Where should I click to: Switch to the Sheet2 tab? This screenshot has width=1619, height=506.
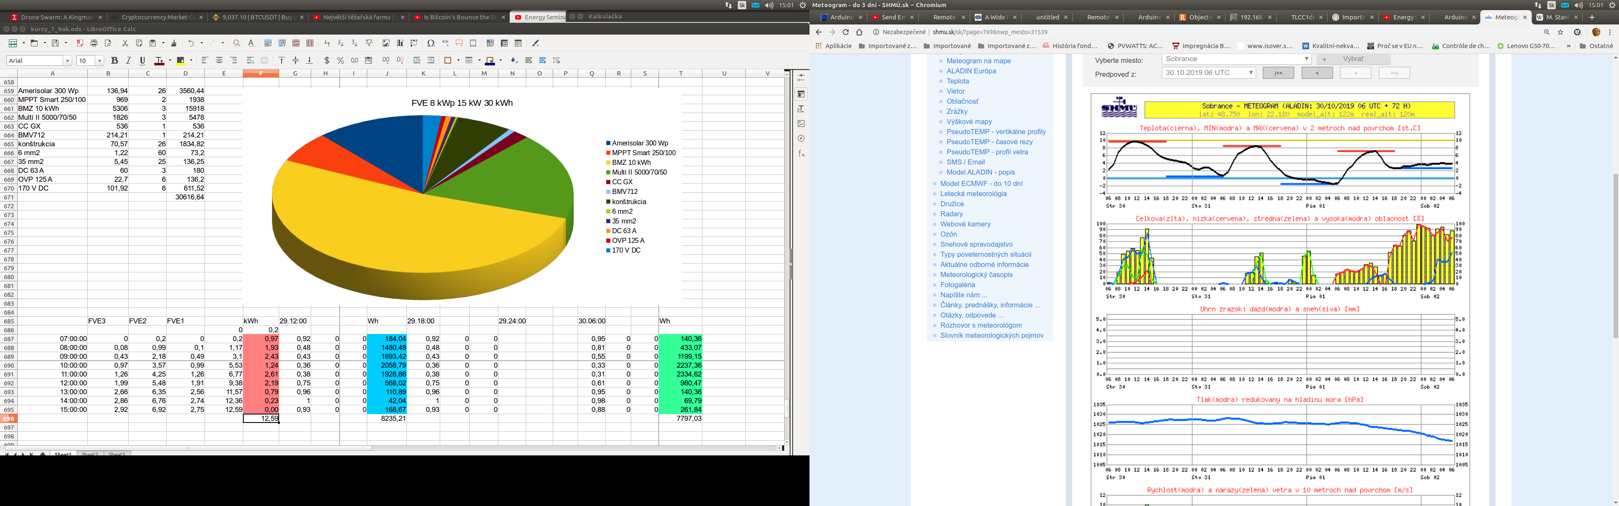(x=90, y=455)
